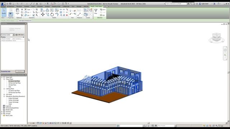230x129 pixels.
Task: Collapse the Views (all) tree node
Action: coord(2,77)
